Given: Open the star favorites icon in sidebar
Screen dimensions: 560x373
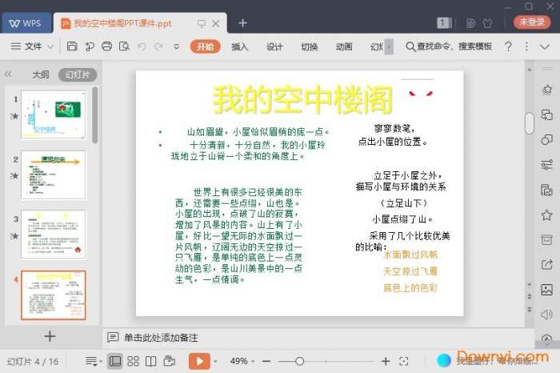Looking at the screenshot, I should 546,215.
